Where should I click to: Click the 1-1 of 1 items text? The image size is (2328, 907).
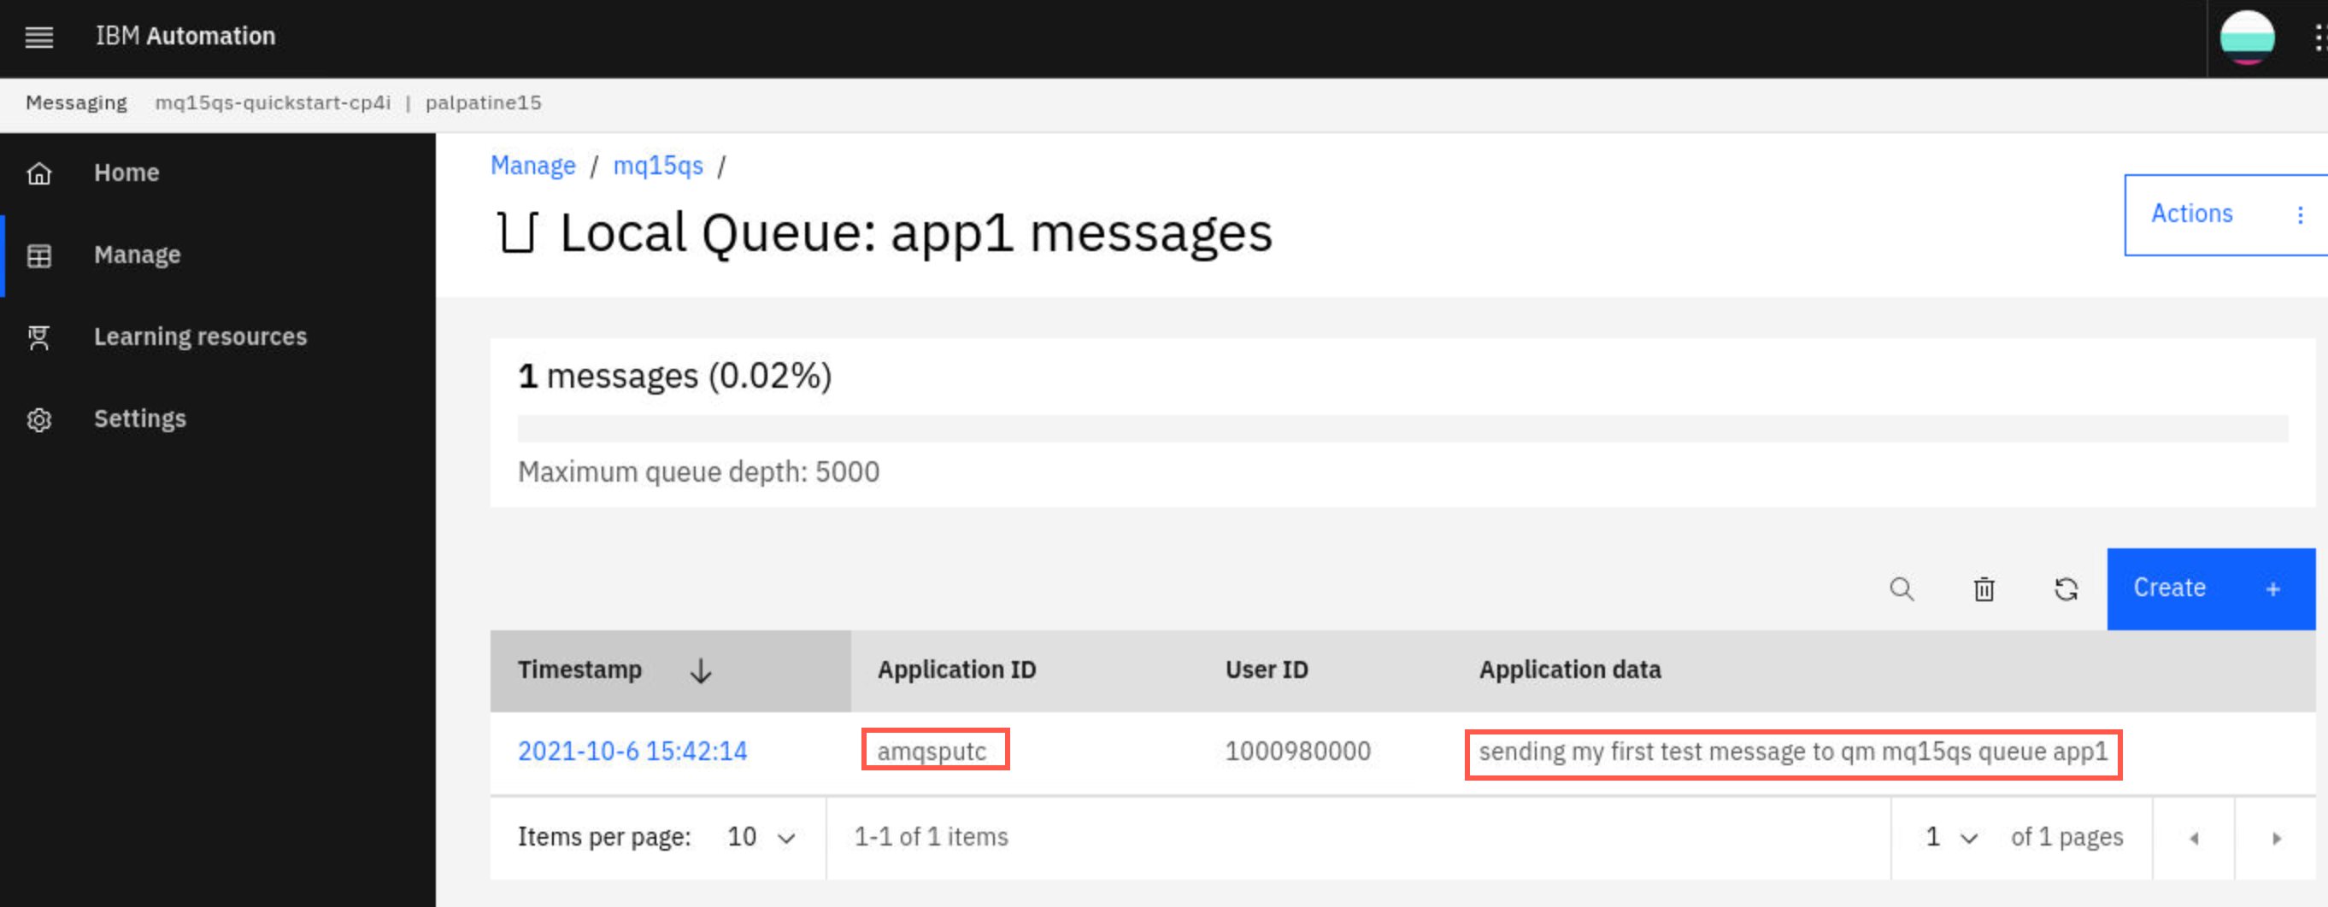(931, 838)
